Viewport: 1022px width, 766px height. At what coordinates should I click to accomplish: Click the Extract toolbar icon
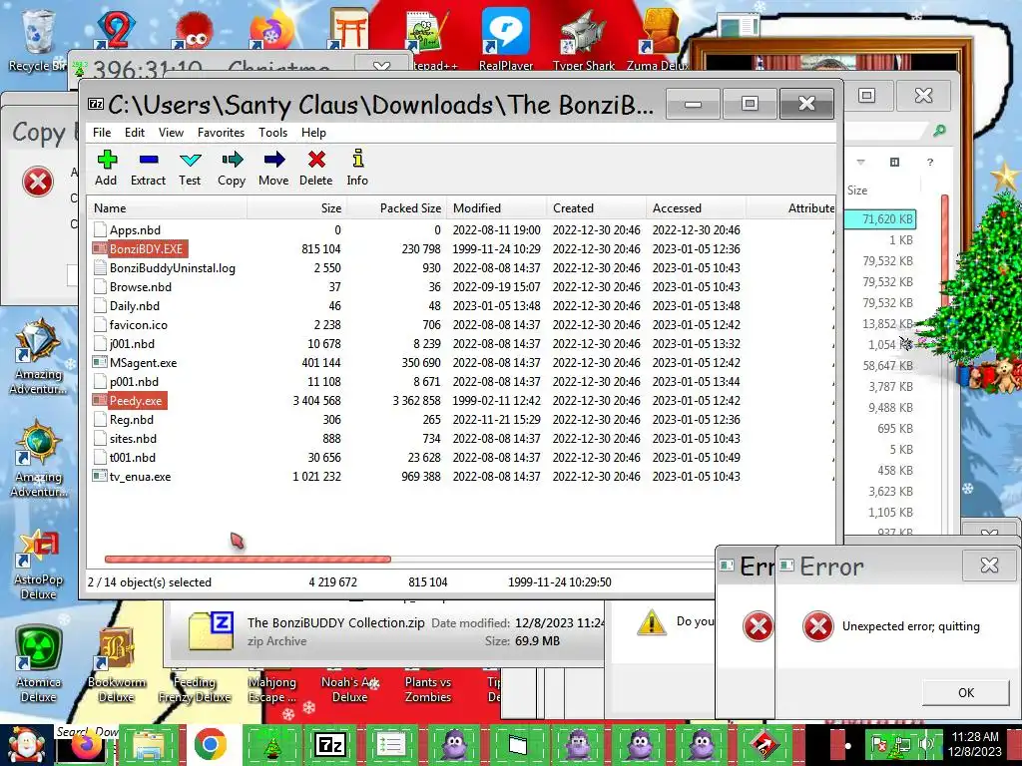[x=148, y=168]
